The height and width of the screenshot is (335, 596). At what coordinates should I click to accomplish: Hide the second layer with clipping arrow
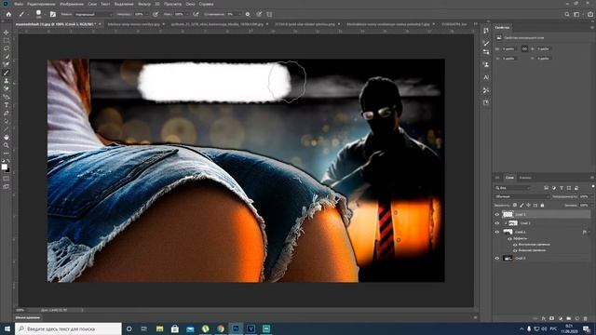(x=496, y=223)
